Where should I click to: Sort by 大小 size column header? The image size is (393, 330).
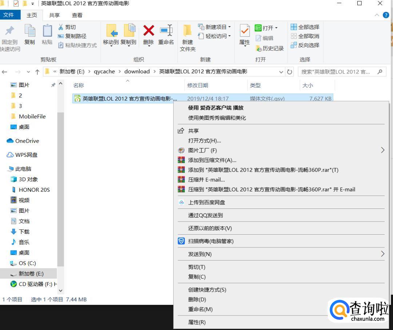pos(307,85)
